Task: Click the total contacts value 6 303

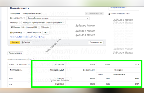Action: [x=137, y=64]
